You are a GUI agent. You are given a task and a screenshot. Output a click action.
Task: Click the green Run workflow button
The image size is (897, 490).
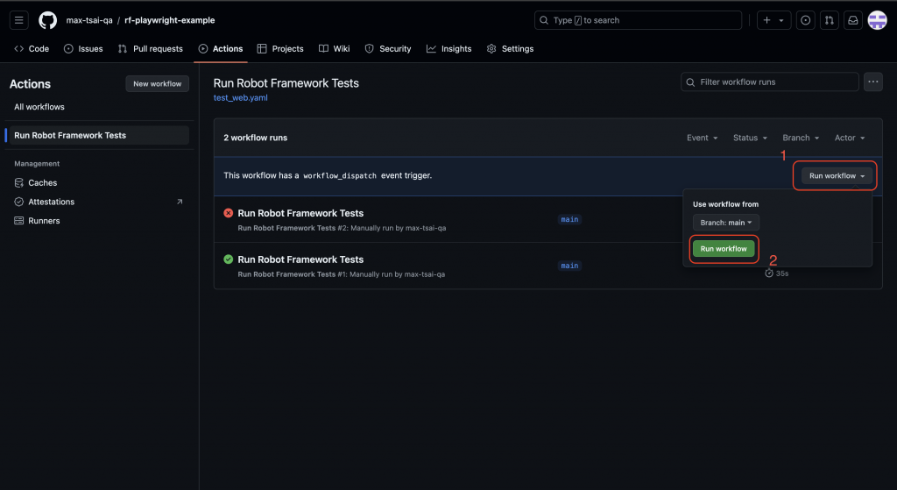pyautogui.click(x=724, y=248)
